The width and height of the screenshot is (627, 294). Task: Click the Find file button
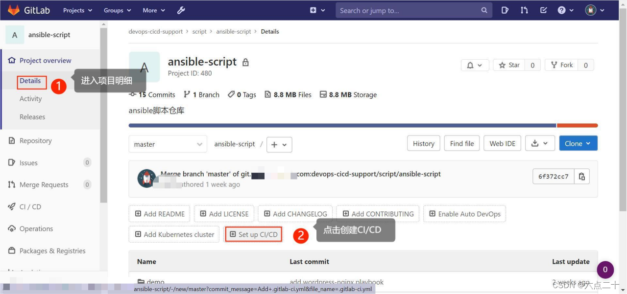(x=462, y=143)
